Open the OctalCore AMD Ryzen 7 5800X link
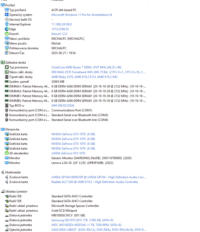The image size is (200, 232). 86,67
